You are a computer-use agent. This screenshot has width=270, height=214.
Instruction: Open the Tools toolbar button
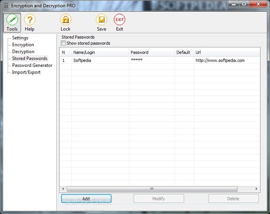pyautogui.click(x=12, y=23)
